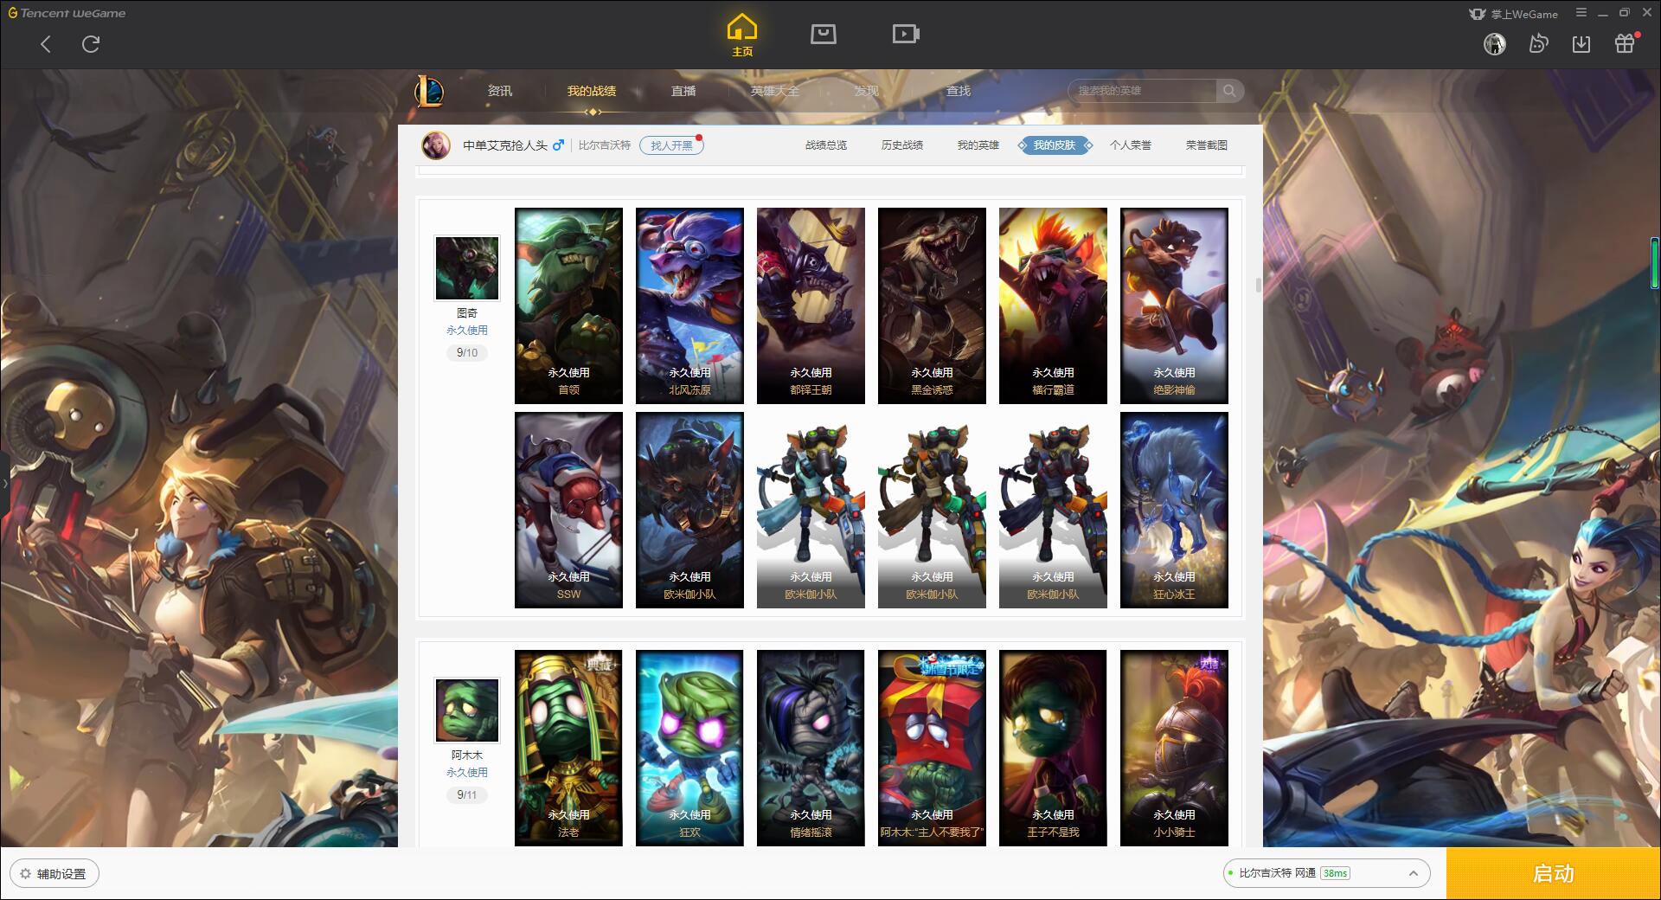Click the 找人开黑 button
This screenshot has width=1661, height=900.
click(671, 145)
